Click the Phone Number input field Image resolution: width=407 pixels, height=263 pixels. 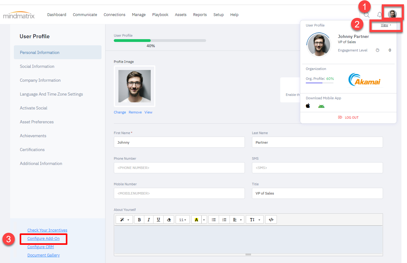coord(179,168)
